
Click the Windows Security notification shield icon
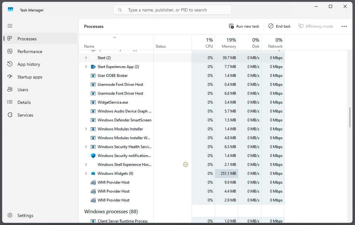pyautogui.click(x=93, y=156)
